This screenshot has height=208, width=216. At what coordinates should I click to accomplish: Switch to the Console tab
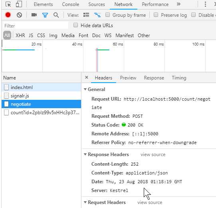(x=71, y=4)
